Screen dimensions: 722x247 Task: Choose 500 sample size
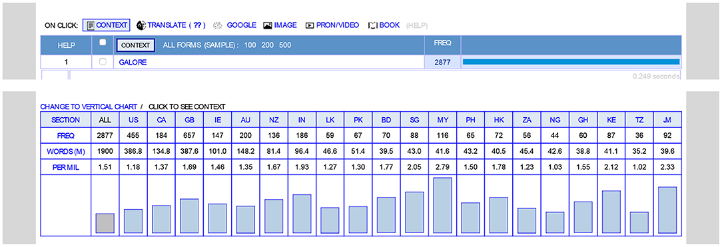click(284, 45)
